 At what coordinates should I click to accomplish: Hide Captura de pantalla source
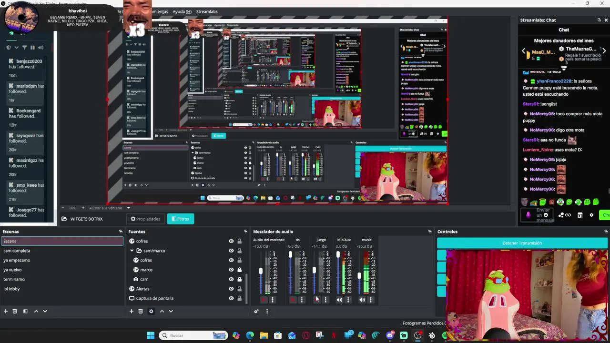(231, 298)
